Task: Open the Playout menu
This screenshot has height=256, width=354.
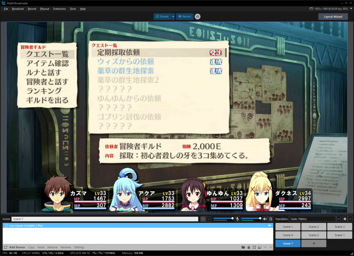Action: tap(45, 9)
